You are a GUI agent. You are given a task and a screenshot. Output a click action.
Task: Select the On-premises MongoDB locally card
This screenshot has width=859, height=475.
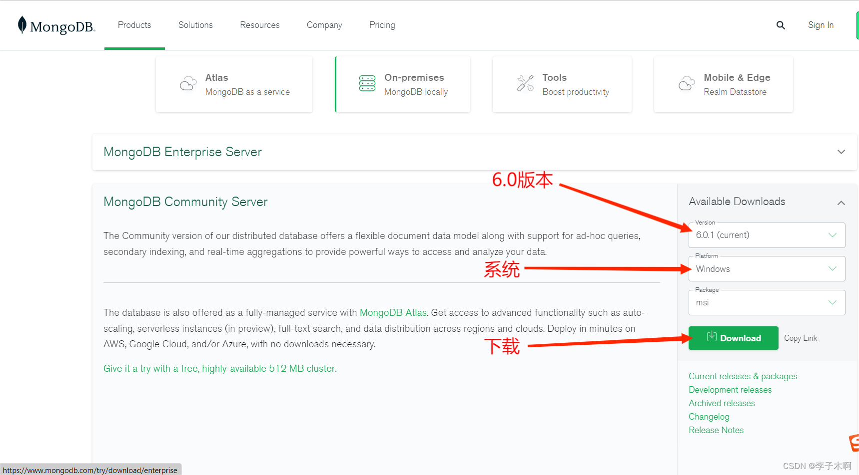click(x=403, y=84)
